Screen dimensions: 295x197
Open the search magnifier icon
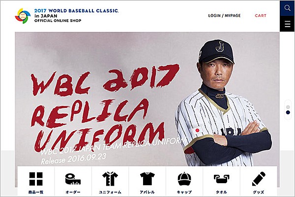coord(287,8)
